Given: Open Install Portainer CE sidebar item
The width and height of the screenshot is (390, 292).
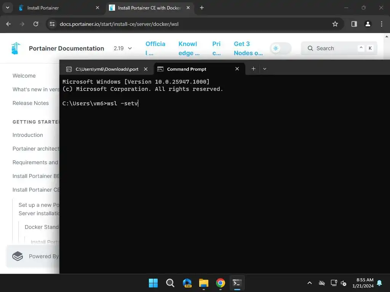Looking at the screenshot, I should pyautogui.click(x=36, y=190).
